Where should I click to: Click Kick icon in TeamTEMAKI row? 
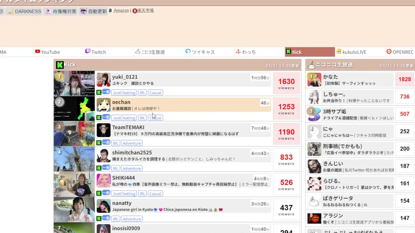coord(99,143)
